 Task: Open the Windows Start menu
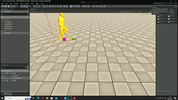2,98
